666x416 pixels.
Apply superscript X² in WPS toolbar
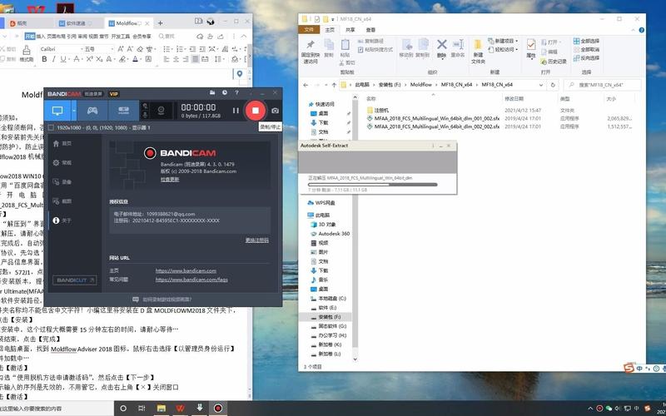click(90, 59)
